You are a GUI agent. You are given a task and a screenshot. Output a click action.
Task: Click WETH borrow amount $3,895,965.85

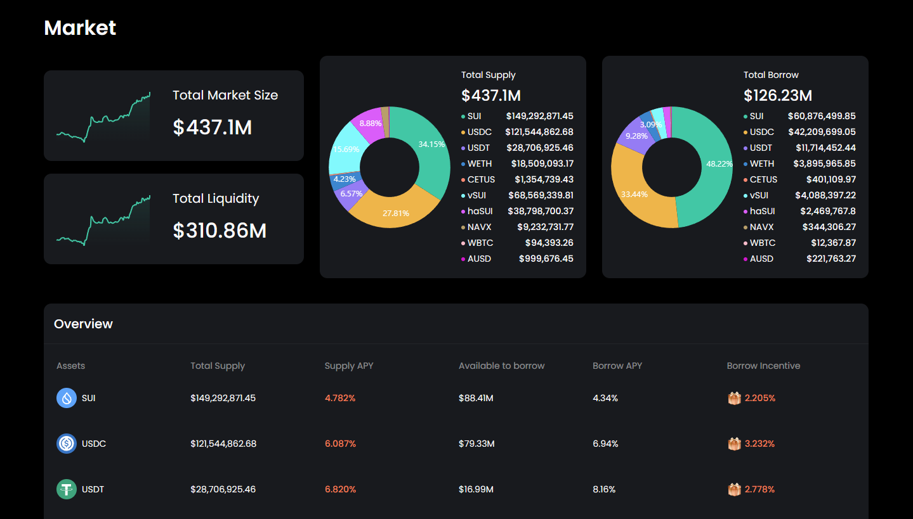pyautogui.click(x=826, y=163)
